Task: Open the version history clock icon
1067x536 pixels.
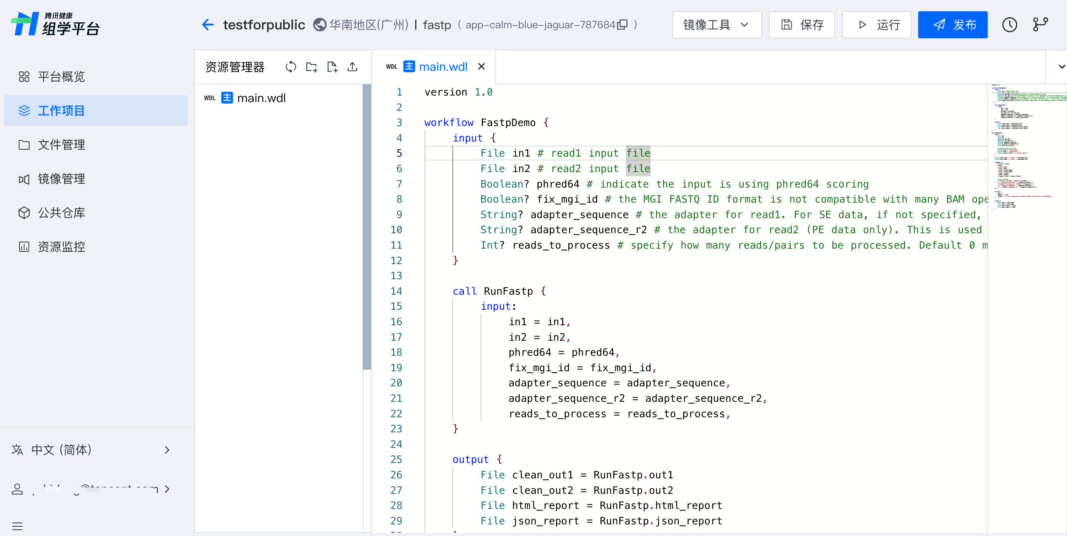Action: 1009,25
